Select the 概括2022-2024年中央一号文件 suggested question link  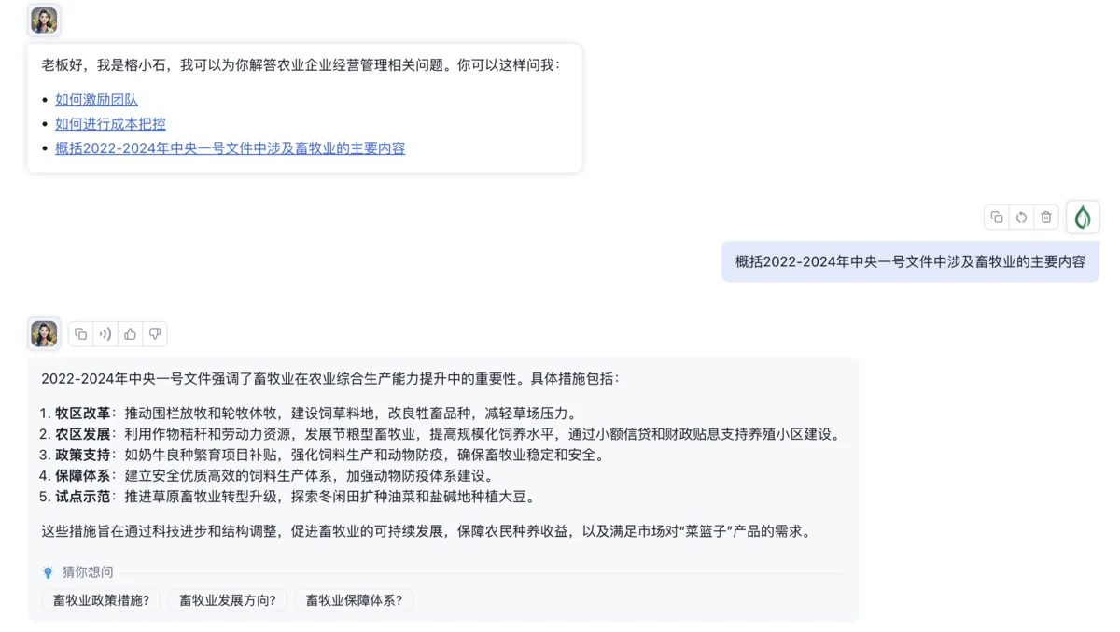pos(228,147)
